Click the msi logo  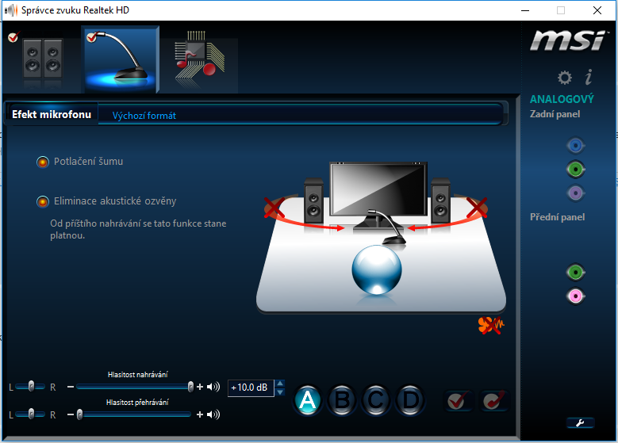567,40
